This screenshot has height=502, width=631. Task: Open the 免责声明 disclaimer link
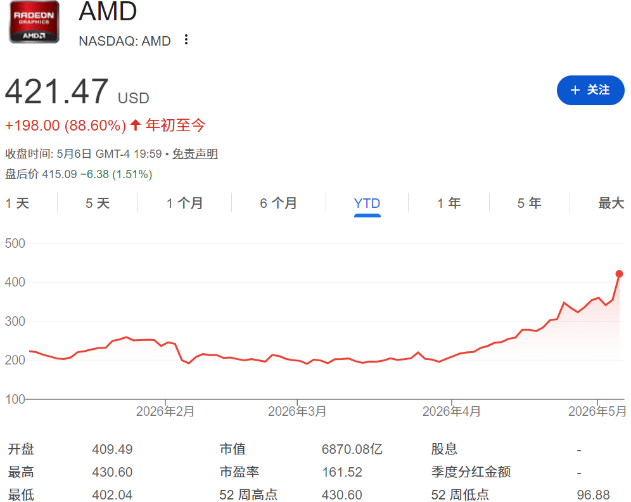click(x=195, y=154)
